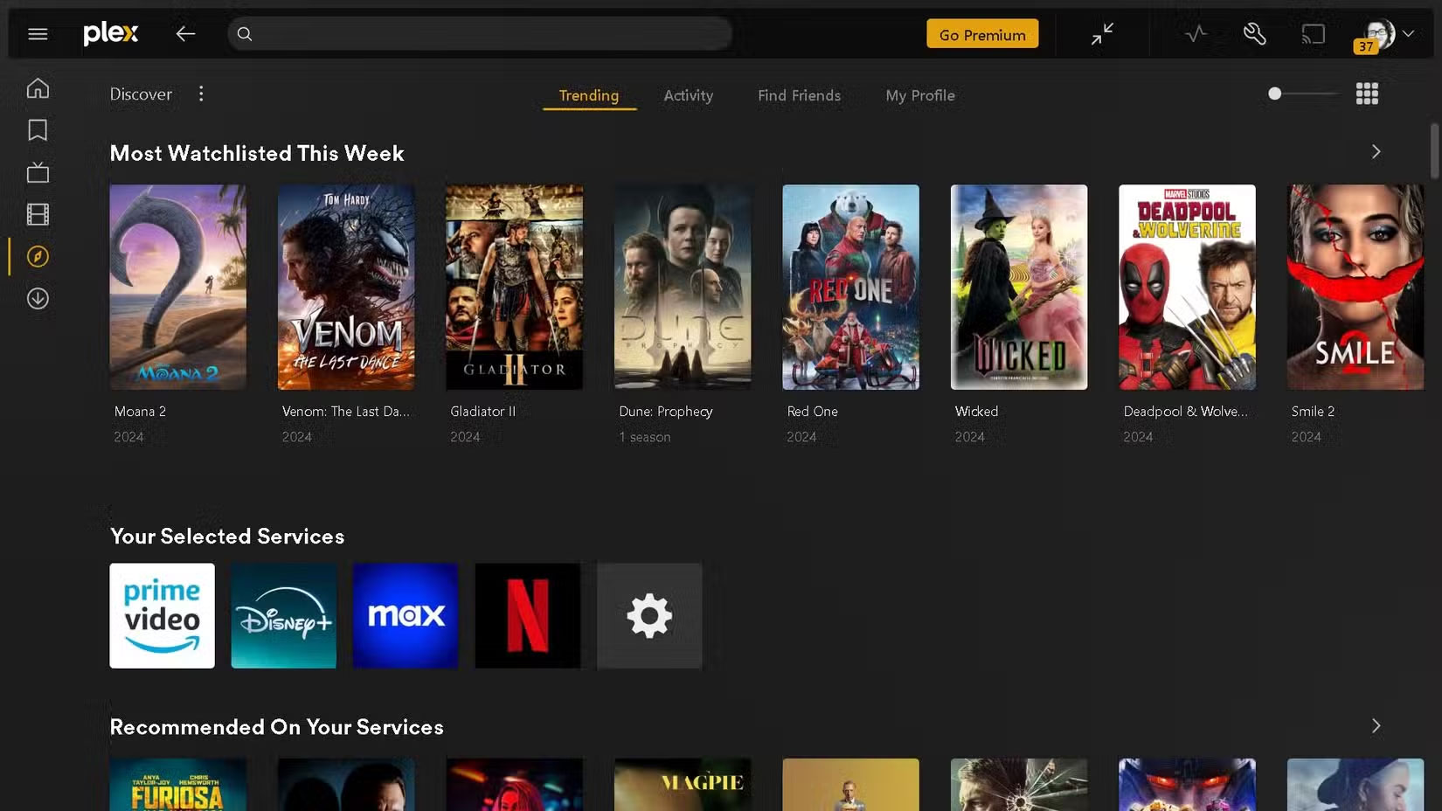Switch to the Activity tab
The height and width of the screenshot is (811, 1442).
pyautogui.click(x=688, y=96)
